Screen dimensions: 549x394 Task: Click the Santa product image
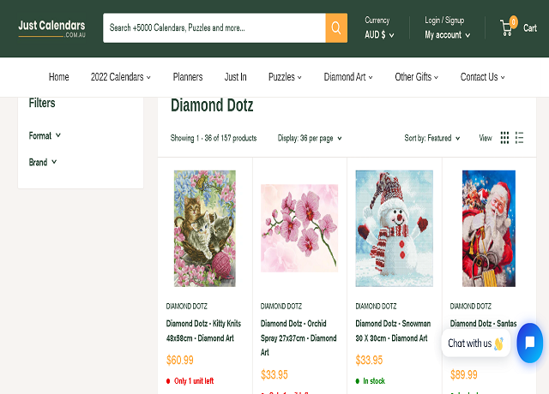click(489, 228)
